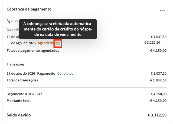The width and height of the screenshot is (173, 124).
Task: Open the three-dot more options menu
Action: coord(162,11)
